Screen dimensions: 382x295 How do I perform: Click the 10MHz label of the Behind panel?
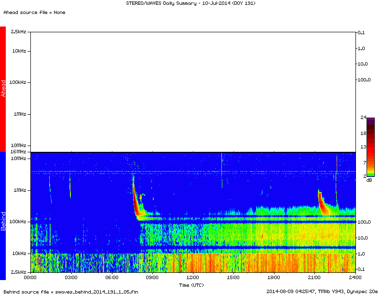click(18, 159)
